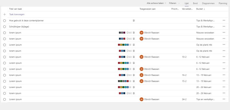Sort by 'Toegewezen aan' column header
Image resolution: width=230 pixels, height=110 pixels.
[148, 9]
